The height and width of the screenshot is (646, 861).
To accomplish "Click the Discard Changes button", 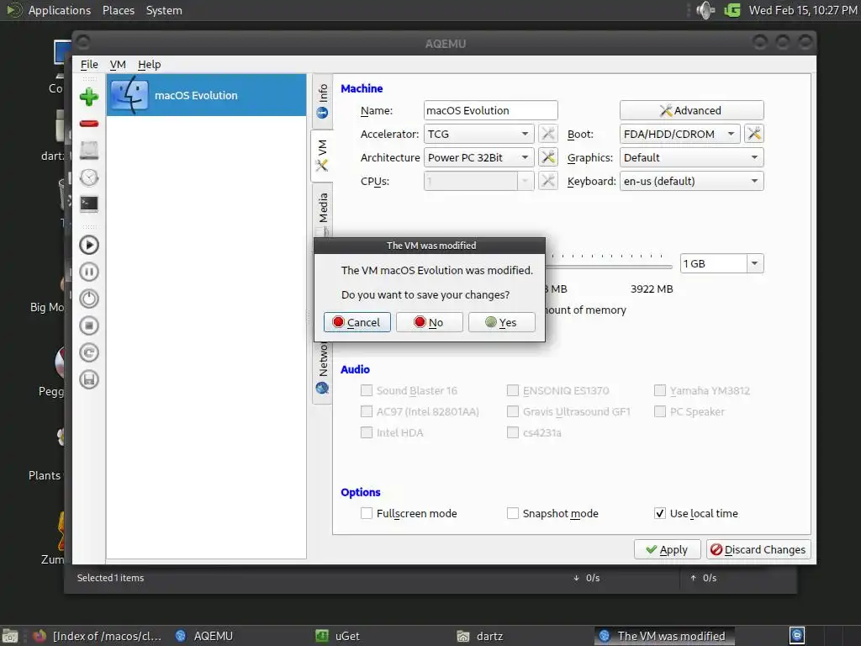I will point(758,549).
